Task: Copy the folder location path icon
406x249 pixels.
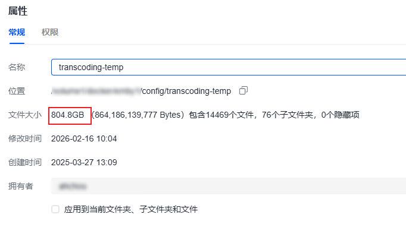Action: click(x=243, y=90)
